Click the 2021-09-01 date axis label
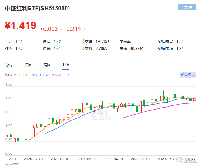 tap(87, 159)
